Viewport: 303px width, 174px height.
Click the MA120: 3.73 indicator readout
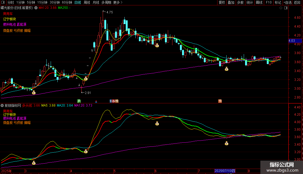point(83,105)
